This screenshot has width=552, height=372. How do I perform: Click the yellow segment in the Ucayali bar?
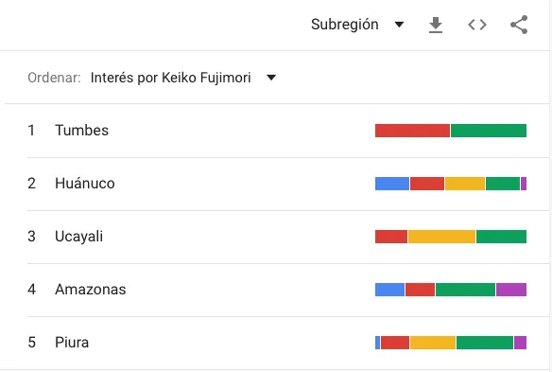pos(441,237)
